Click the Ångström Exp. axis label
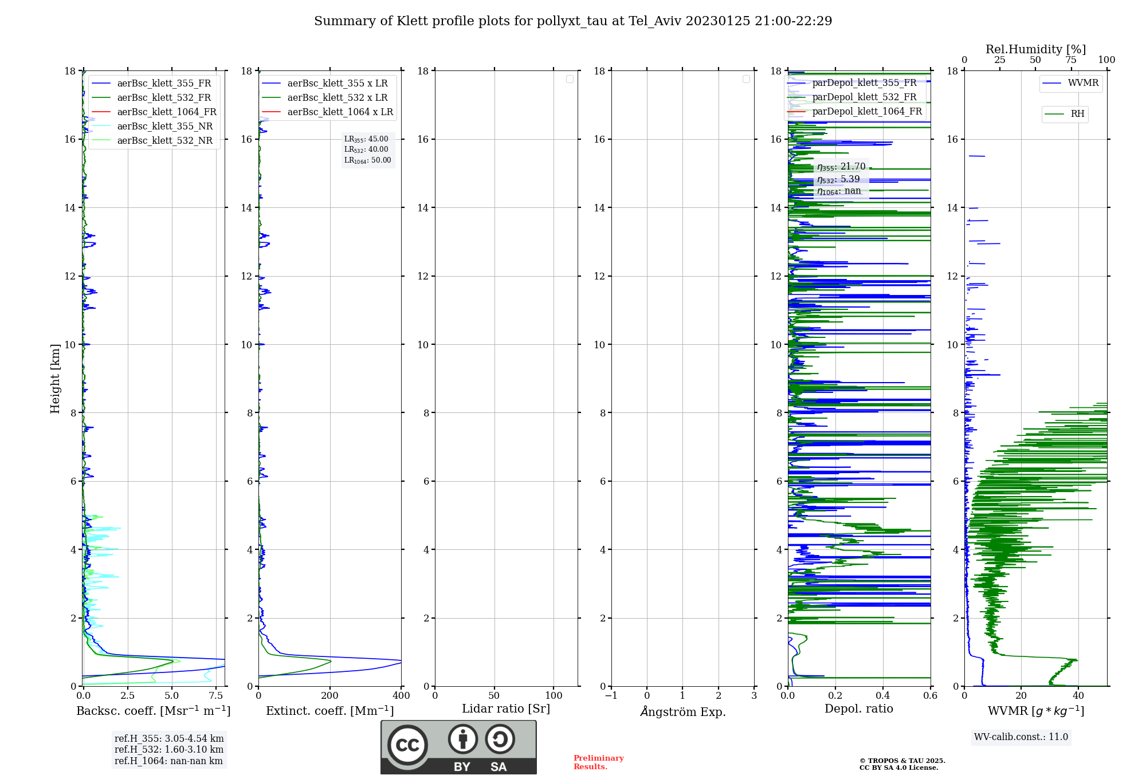Screen dimensions: 1146x779 pyautogui.click(x=683, y=711)
